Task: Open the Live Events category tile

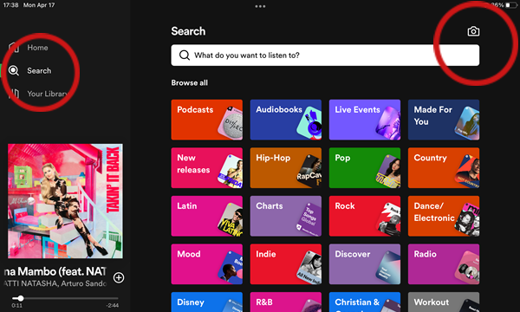Action: [x=365, y=120]
